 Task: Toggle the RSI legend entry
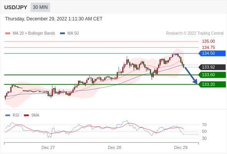(x=12, y=115)
